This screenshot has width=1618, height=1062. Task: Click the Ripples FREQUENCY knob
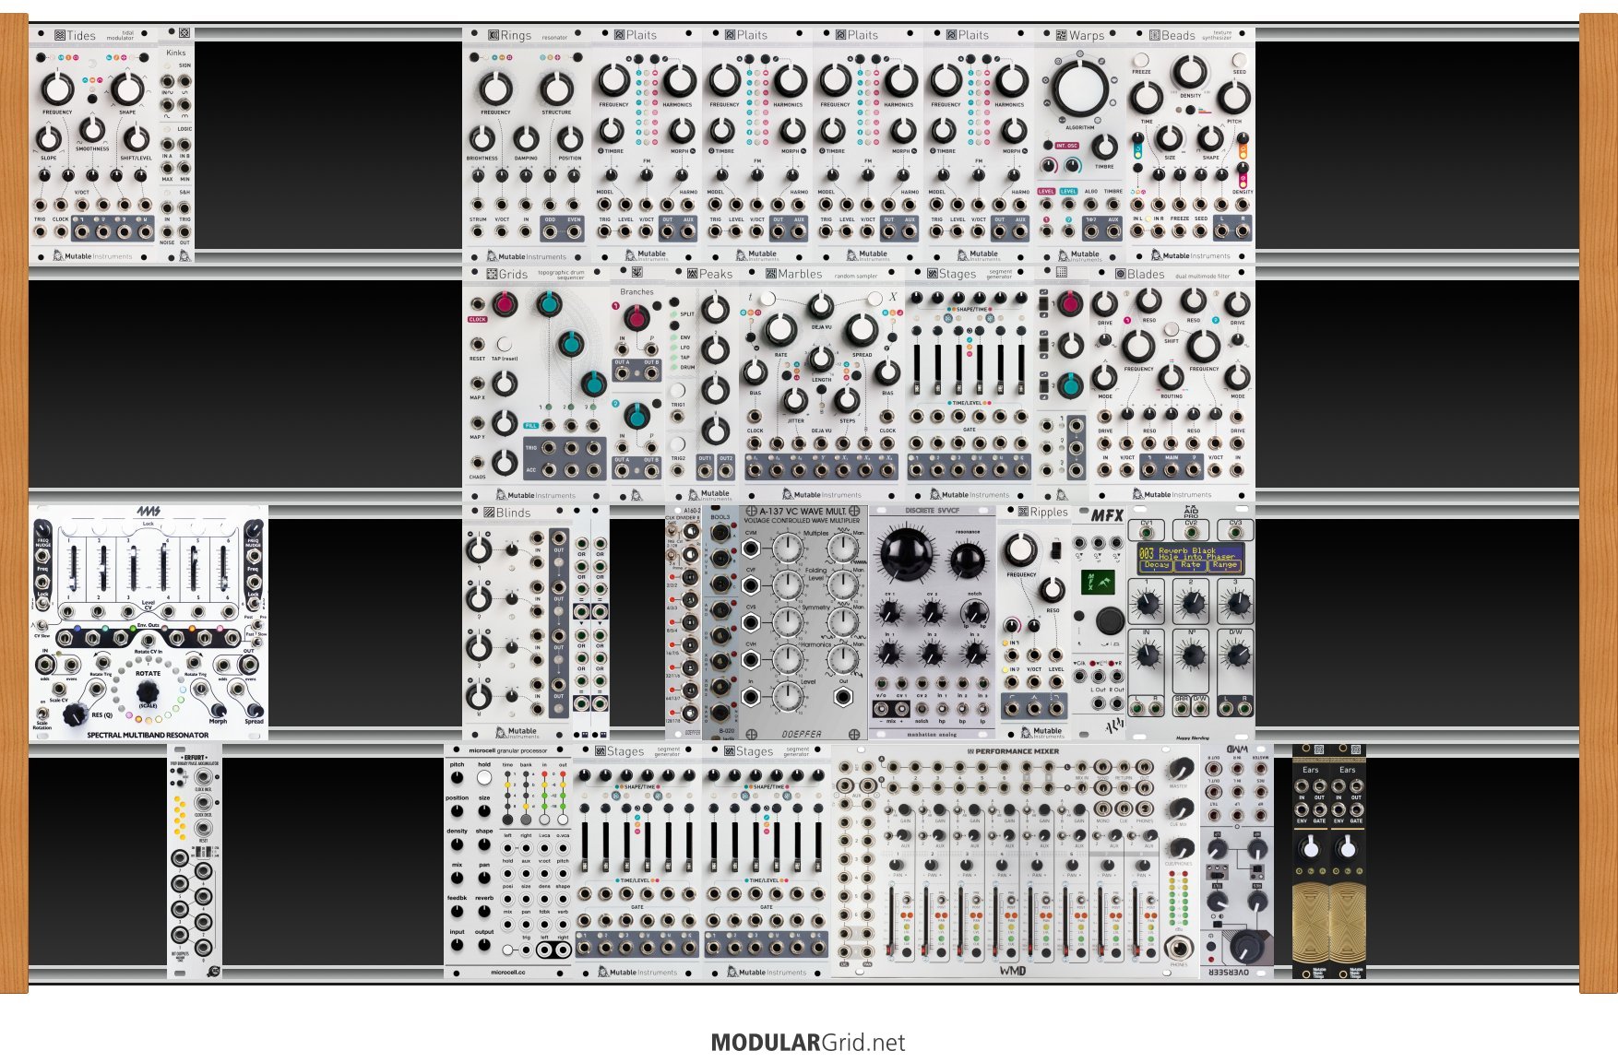point(1020,550)
